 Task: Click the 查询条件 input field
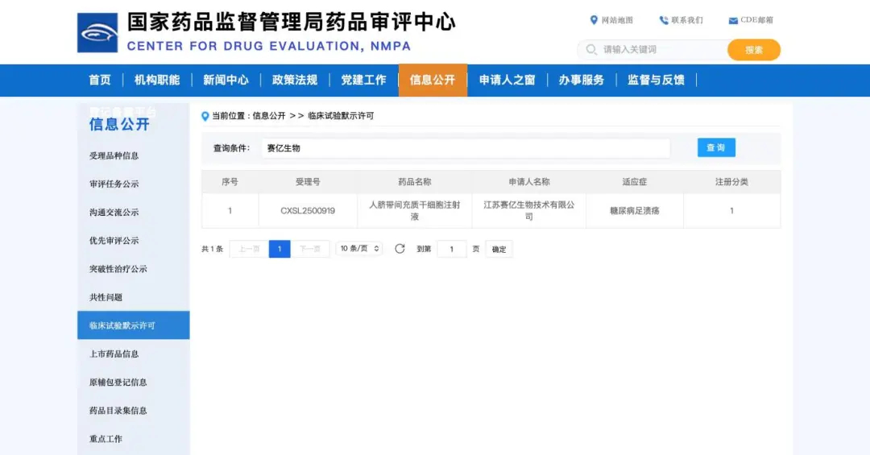click(x=465, y=148)
